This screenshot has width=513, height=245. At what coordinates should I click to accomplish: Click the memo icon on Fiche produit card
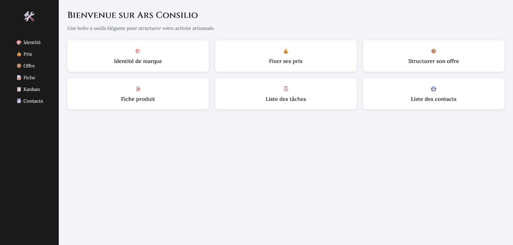coord(138,89)
